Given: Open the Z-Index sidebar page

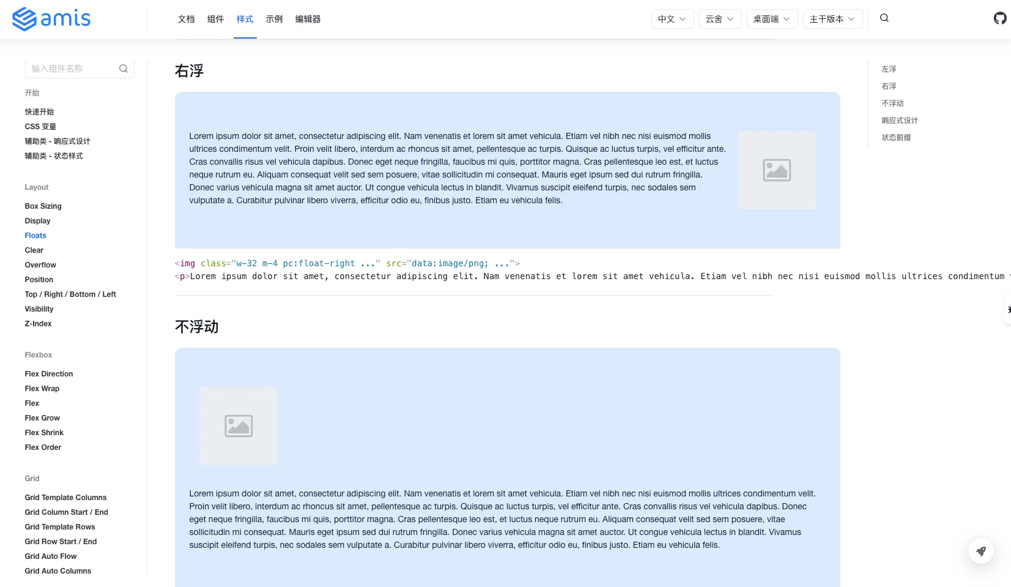Looking at the screenshot, I should point(38,324).
